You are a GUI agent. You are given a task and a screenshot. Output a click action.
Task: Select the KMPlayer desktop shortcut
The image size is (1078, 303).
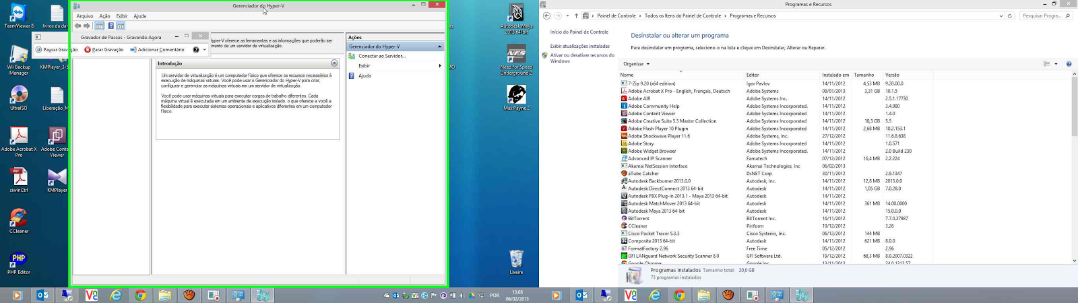pyautogui.click(x=57, y=180)
